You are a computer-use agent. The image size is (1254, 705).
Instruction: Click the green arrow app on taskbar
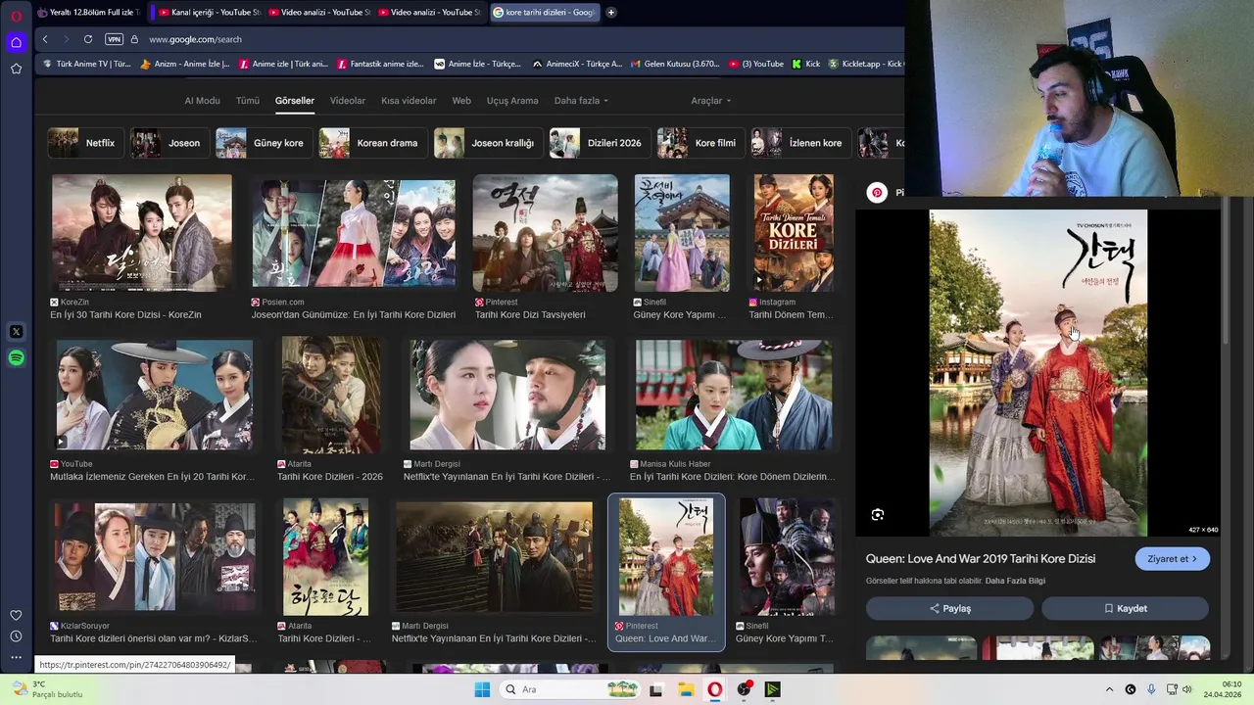[773, 689]
